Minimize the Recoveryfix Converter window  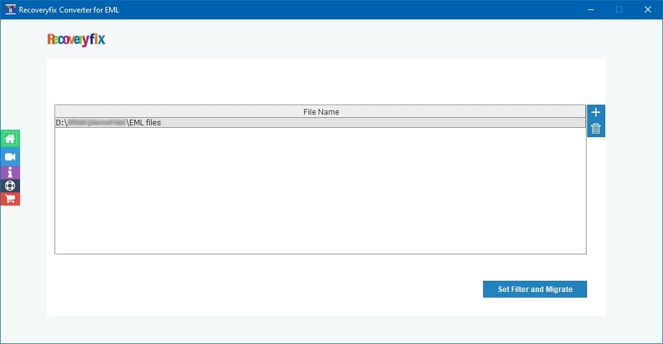[591, 9]
